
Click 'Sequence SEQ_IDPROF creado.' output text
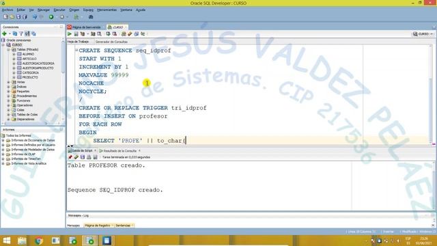coord(115,190)
